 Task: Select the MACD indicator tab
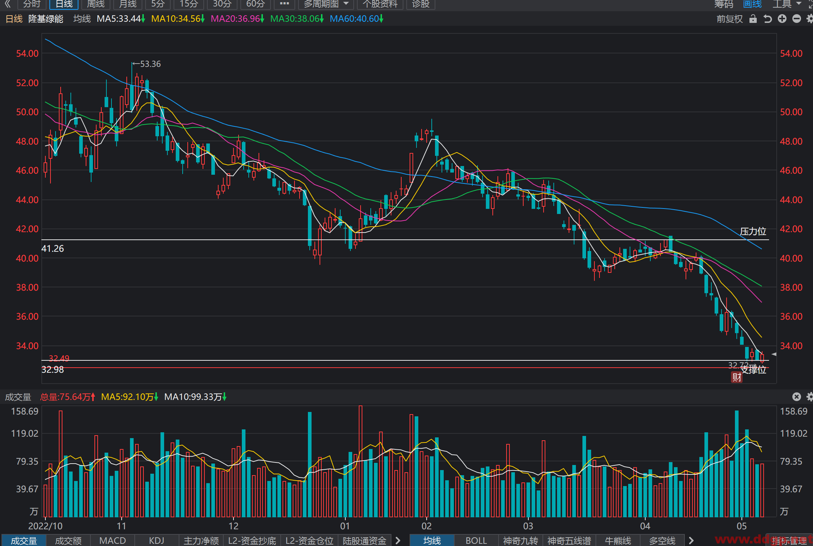(x=113, y=541)
